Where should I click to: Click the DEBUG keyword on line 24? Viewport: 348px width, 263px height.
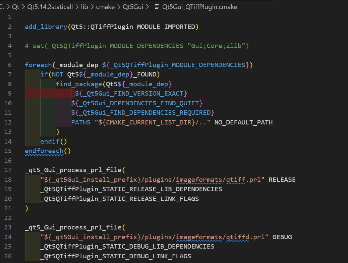tap(282, 237)
